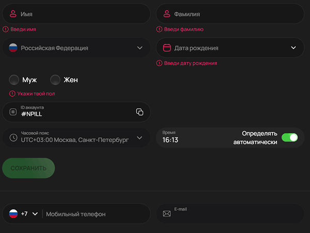Image resolution: width=310 pixels, height=233 pixels.
Task: Click the #NPILL account ID text
Action: tap(32, 114)
